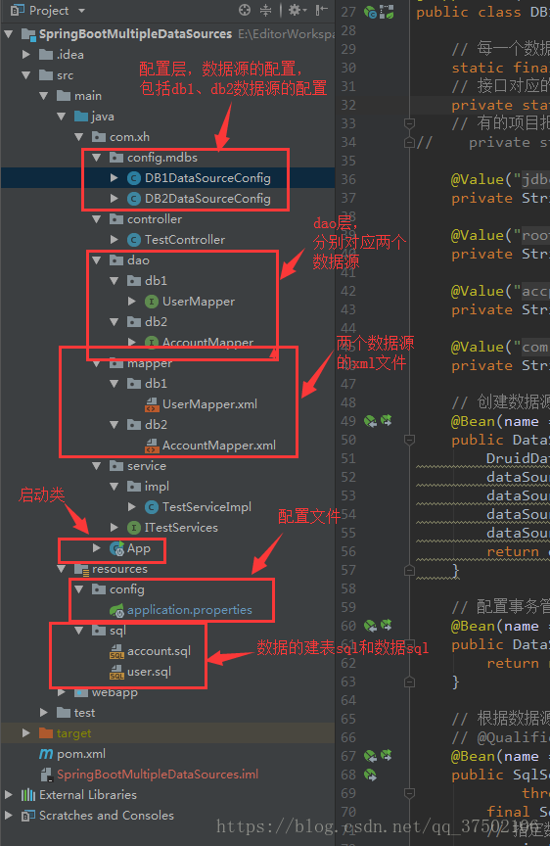This screenshot has height=846, width=550.
Task: Toggle code fold marker on line 63
Action: click(x=409, y=681)
